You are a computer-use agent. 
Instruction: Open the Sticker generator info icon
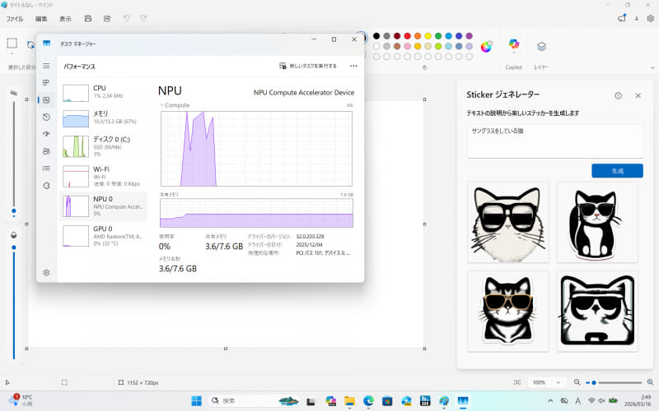pyautogui.click(x=618, y=95)
